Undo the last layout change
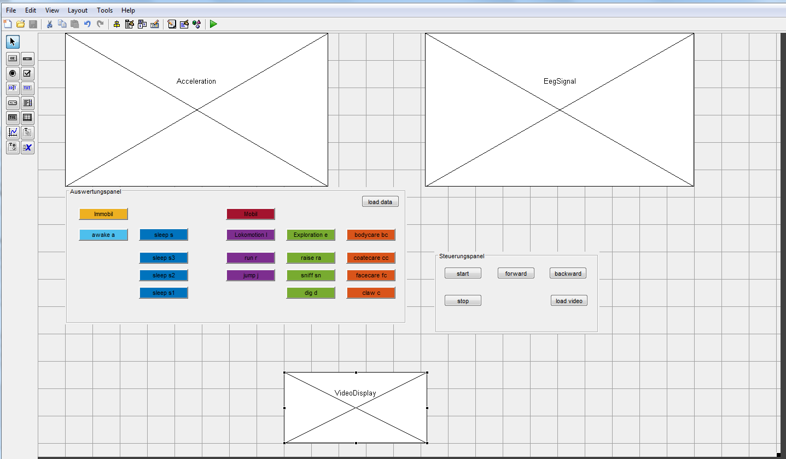Viewport: 786px width, 459px height. tap(88, 24)
